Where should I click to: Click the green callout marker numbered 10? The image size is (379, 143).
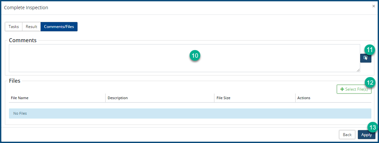(x=195, y=55)
